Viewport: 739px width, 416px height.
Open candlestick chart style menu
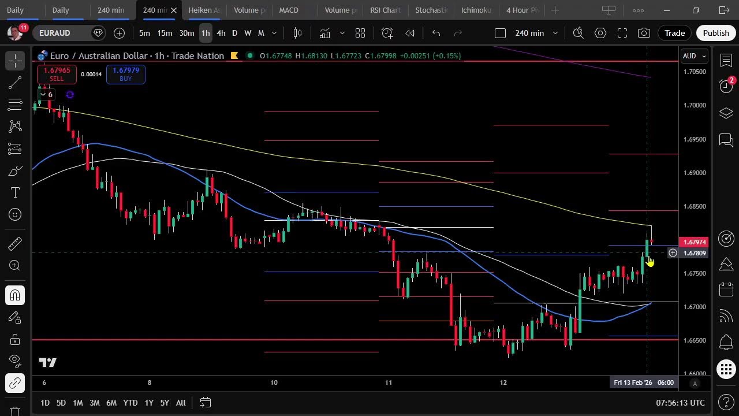pyautogui.click(x=297, y=33)
